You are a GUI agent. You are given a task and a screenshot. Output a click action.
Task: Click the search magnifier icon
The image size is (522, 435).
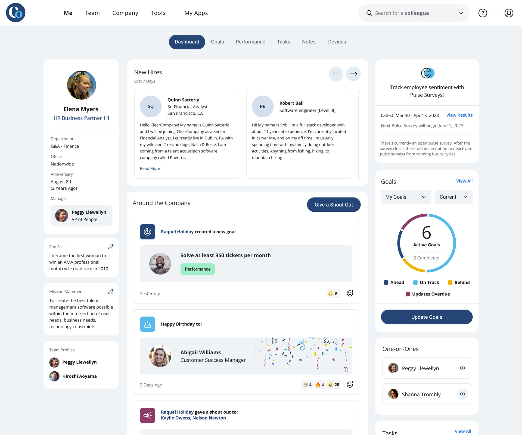click(x=369, y=13)
